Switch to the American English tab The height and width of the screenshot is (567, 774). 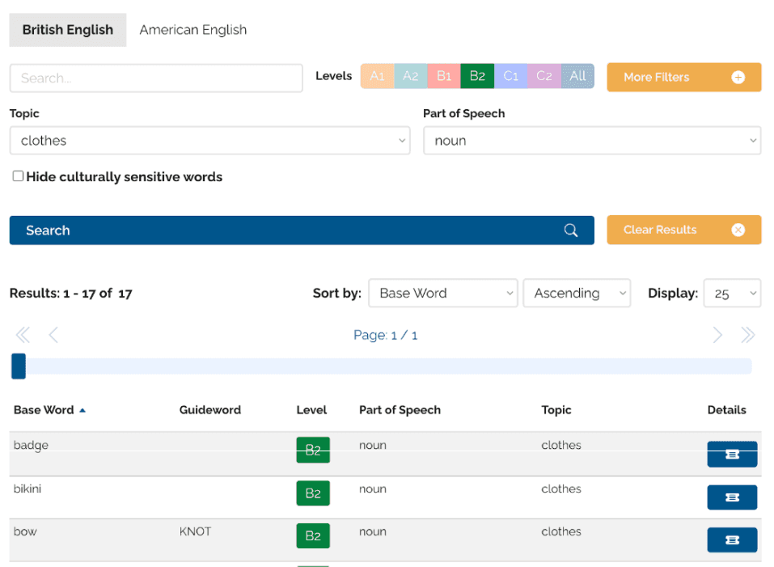click(192, 30)
